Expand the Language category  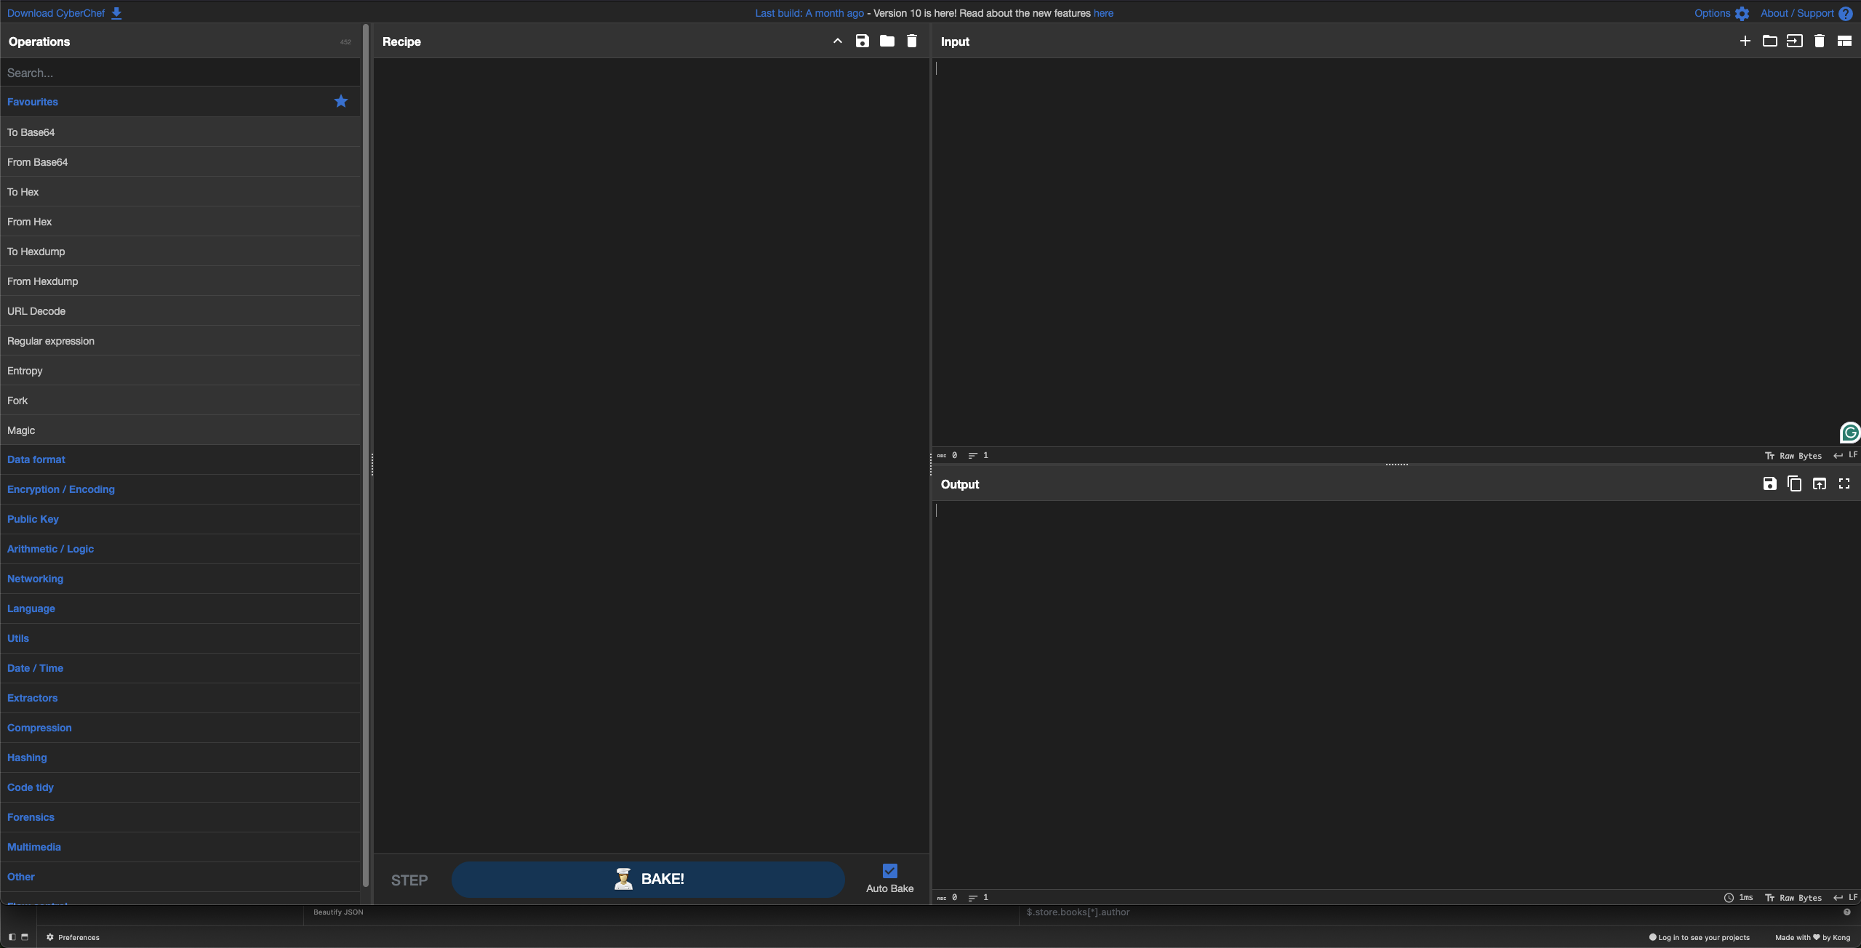[x=180, y=608]
